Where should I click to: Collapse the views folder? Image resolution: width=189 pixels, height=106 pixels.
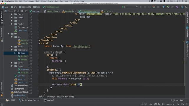tap(12, 66)
